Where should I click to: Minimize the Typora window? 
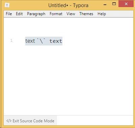tap(105, 5)
